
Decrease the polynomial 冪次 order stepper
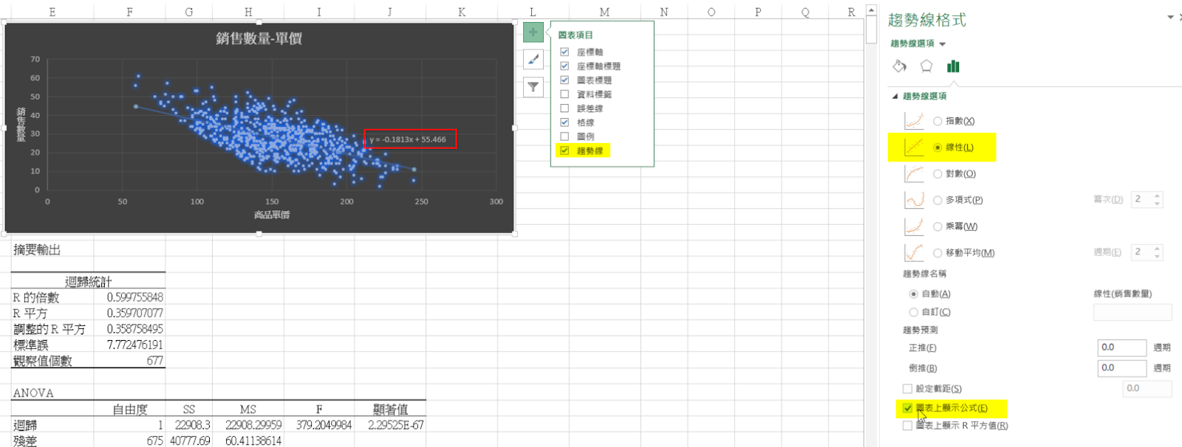click(x=1157, y=204)
